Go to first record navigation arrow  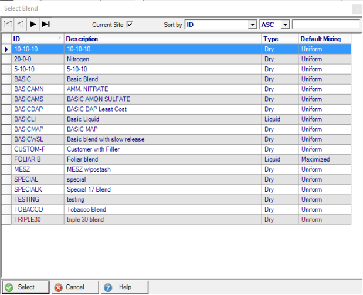pos(8,24)
